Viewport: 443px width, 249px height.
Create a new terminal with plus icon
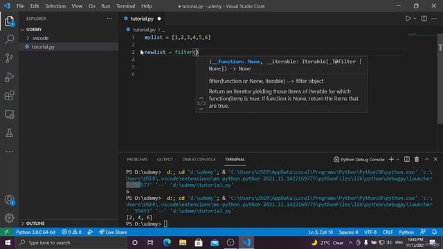point(391,160)
